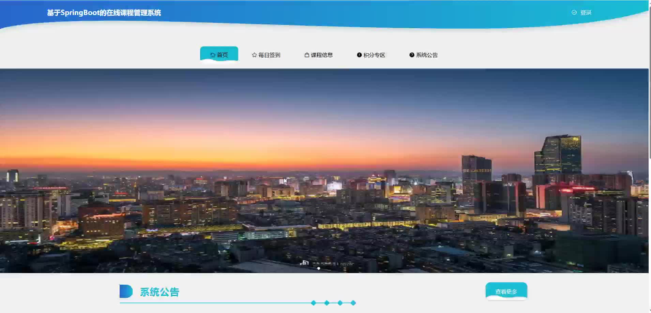The height and width of the screenshot is (313, 651).
Task: Open the 首页 home tab
Action: [x=219, y=55]
